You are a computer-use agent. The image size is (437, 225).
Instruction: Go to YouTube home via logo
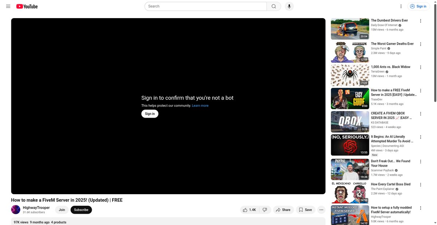pyautogui.click(x=27, y=6)
